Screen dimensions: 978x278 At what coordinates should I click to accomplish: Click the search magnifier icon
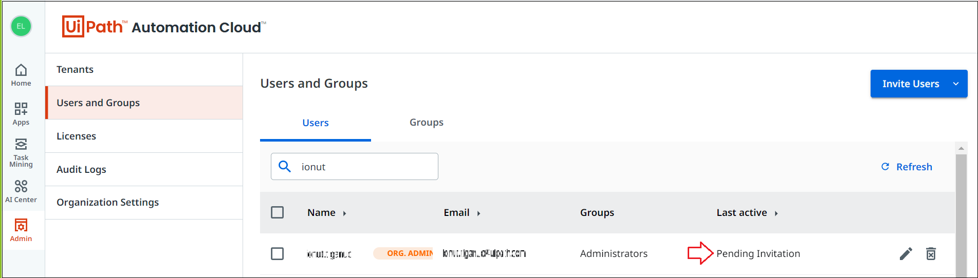click(x=284, y=166)
